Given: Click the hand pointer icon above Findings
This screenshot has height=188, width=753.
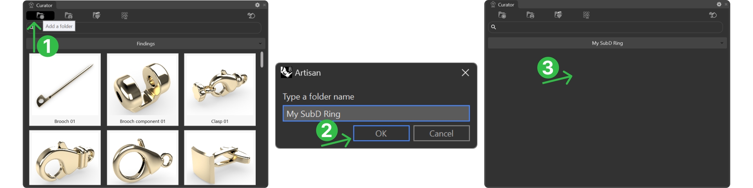Looking at the screenshot, I should 251,16.
